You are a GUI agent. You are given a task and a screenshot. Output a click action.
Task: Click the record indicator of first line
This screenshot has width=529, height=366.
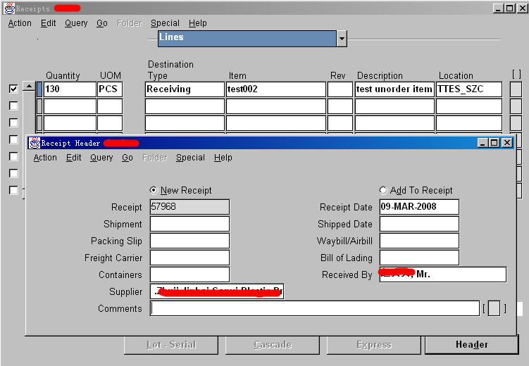(x=39, y=89)
